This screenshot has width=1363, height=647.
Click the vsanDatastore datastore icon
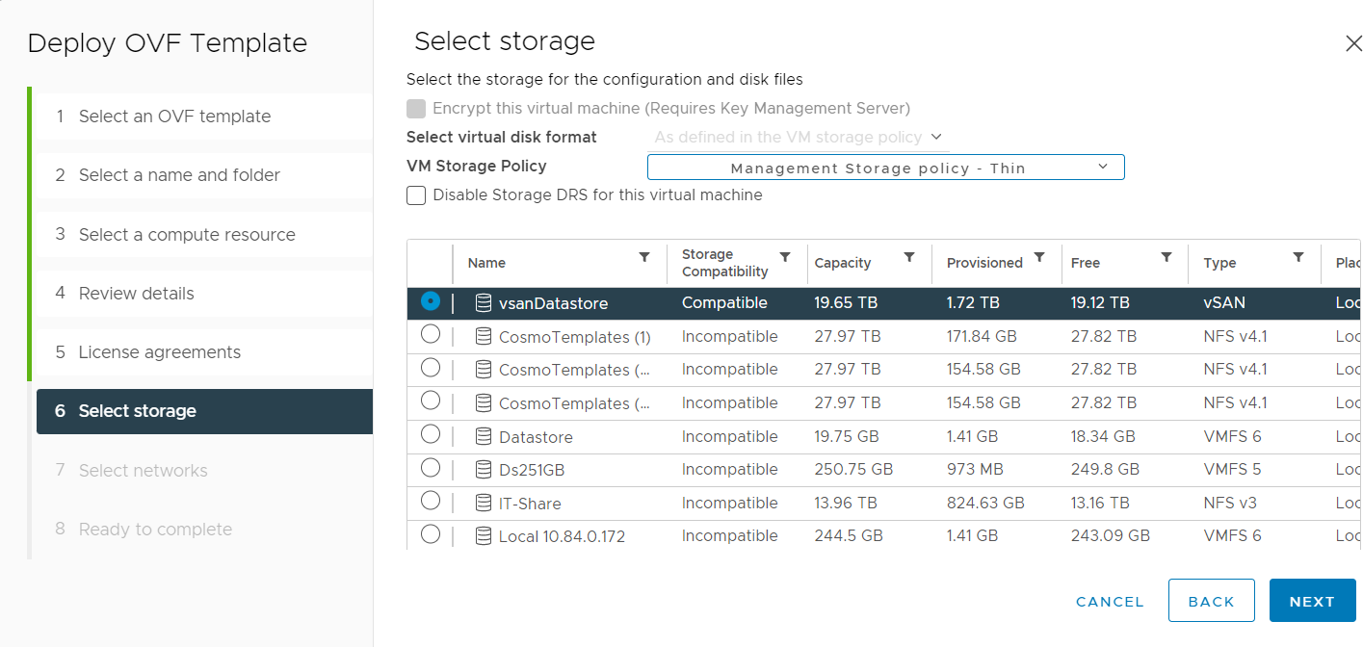click(484, 303)
